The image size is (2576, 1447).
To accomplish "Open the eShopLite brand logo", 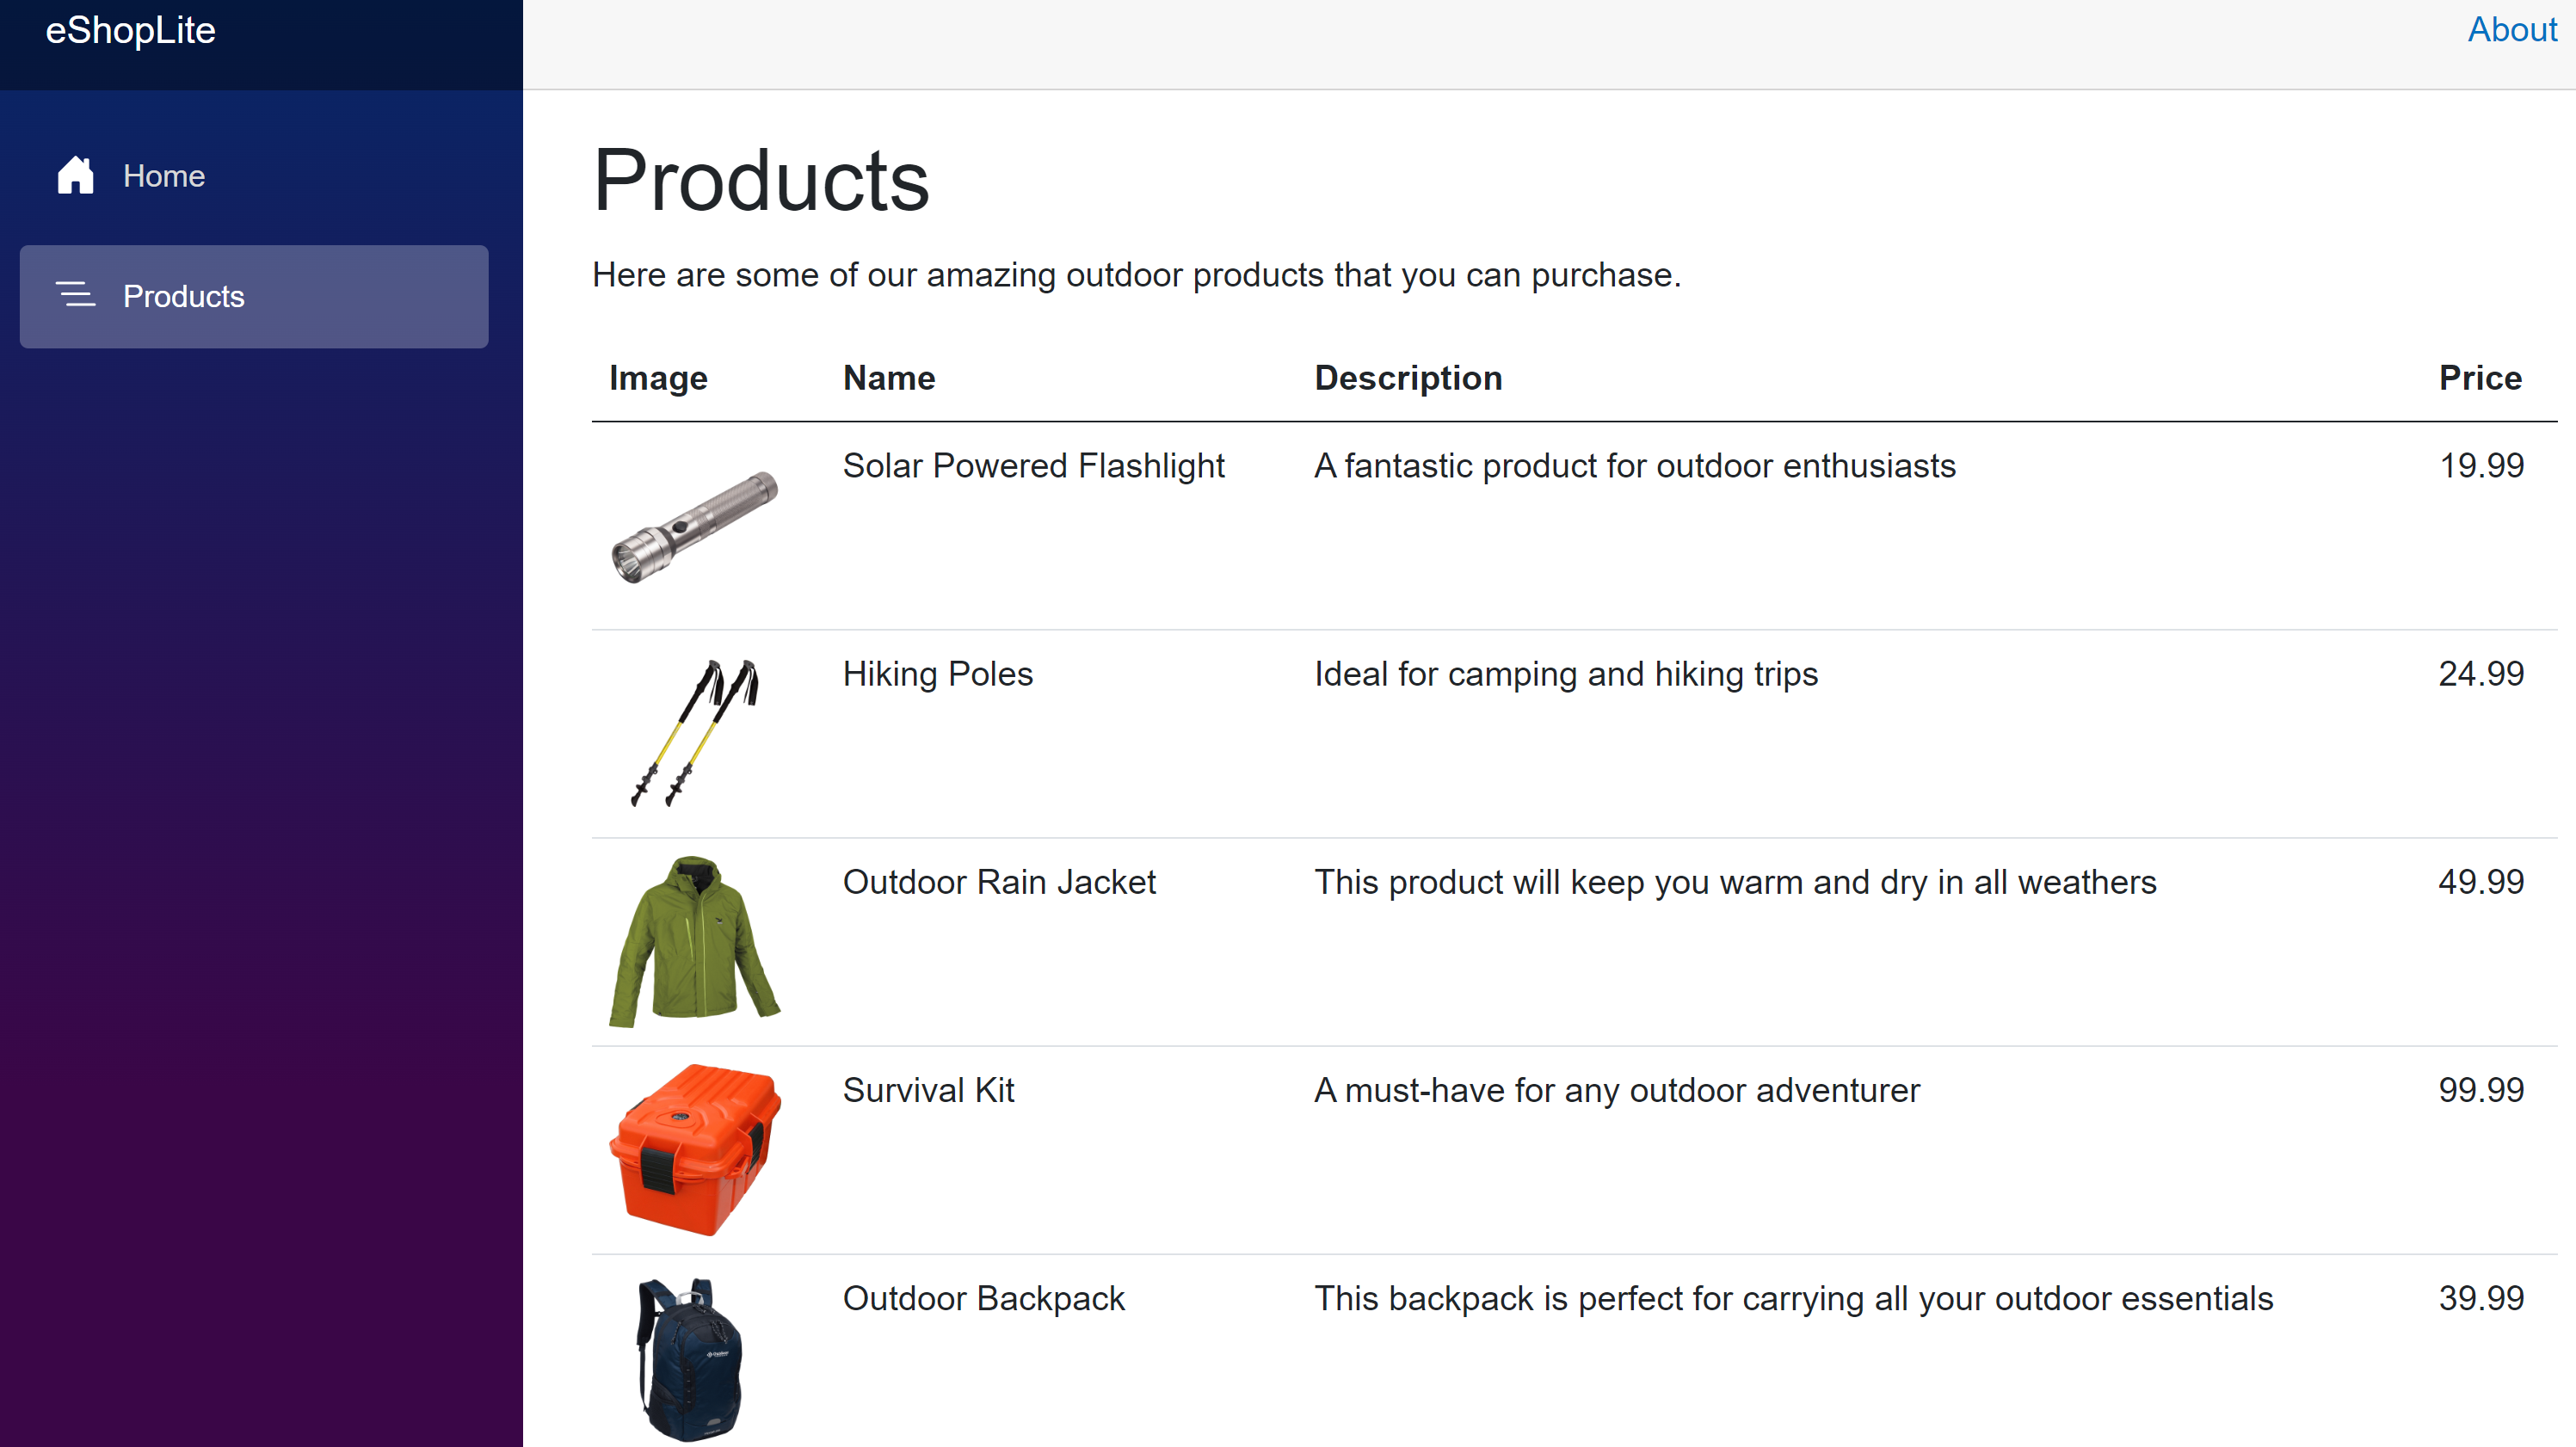I will point(130,30).
